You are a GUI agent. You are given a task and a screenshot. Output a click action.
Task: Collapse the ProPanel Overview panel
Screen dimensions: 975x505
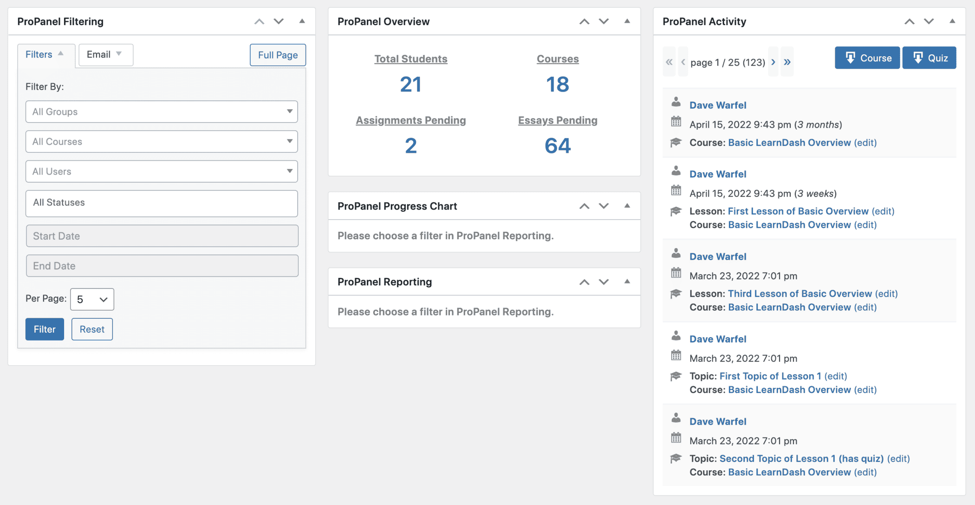pos(627,21)
